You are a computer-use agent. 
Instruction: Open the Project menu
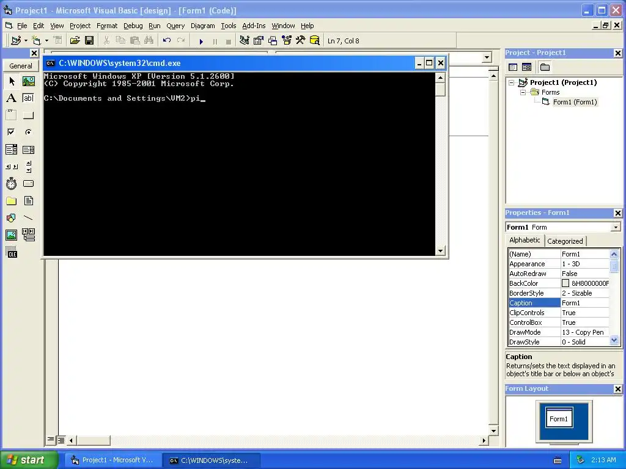pos(80,26)
